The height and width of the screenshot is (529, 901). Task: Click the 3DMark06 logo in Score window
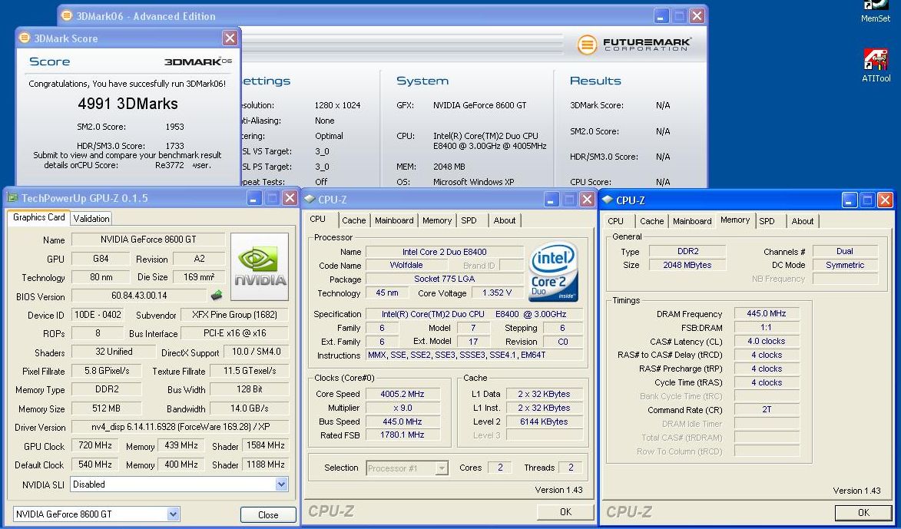197,61
